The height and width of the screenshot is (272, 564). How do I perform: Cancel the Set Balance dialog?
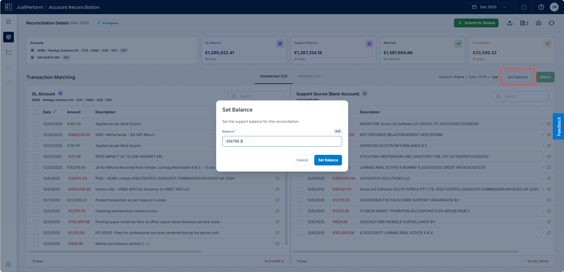pyautogui.click(x=302, y=160)
